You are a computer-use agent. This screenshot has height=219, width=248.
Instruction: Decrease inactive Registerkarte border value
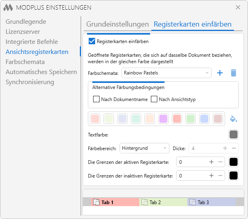pyautogui.click(x=220, y=176)
